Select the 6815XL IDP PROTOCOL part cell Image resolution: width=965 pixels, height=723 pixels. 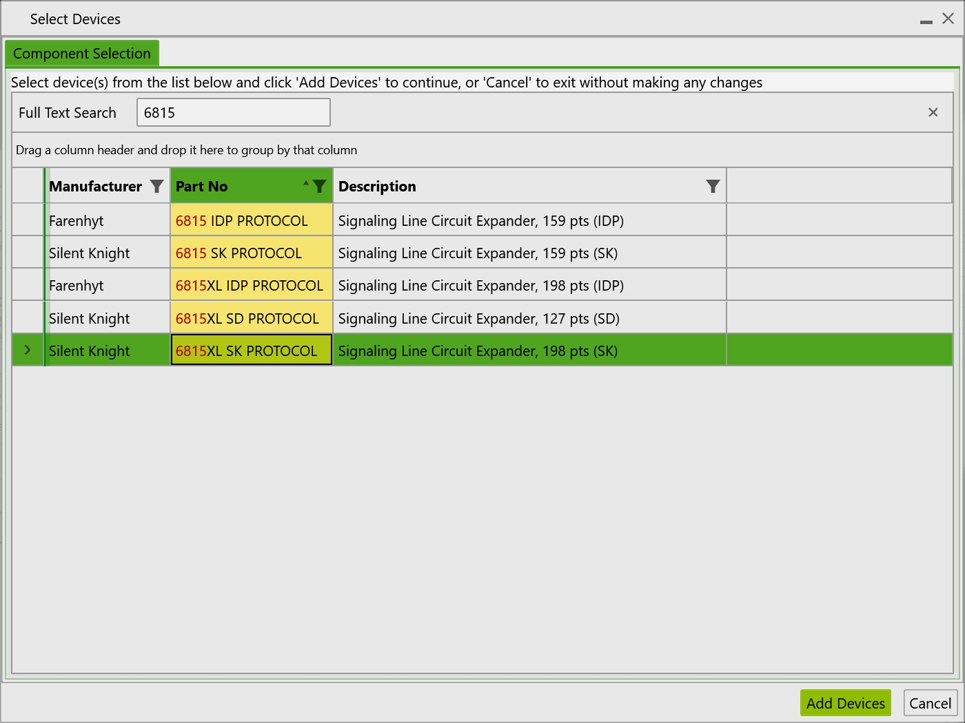click(252, 285)
